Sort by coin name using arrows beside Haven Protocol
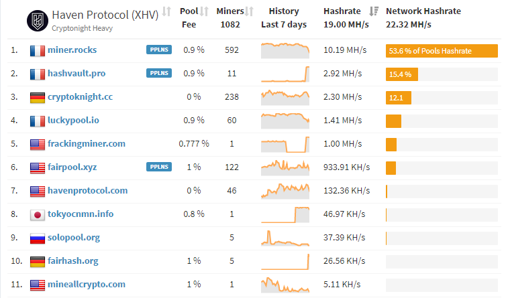The height and width of the screenshot is (298, 508). (x=166, y=12)
